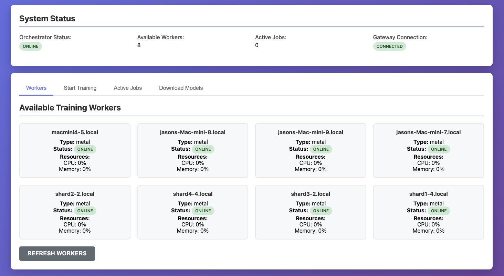Viewport: 504px width, 276px height.
Task: Open the Active Jobs tab
Action: click(128, 88)
